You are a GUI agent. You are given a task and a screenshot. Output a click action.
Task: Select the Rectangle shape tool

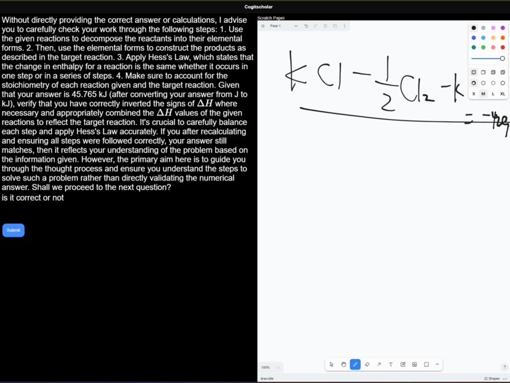(x=427, y=364)
